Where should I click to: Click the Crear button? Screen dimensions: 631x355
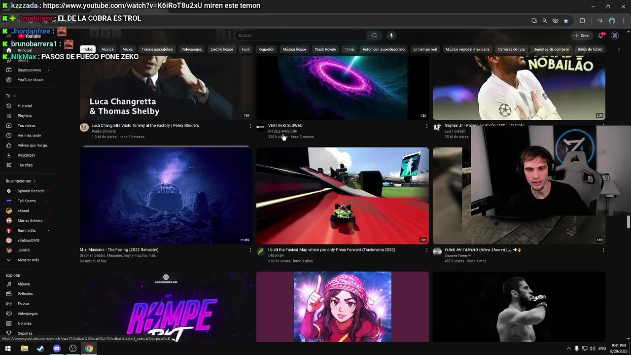click(x=582, y=35)
